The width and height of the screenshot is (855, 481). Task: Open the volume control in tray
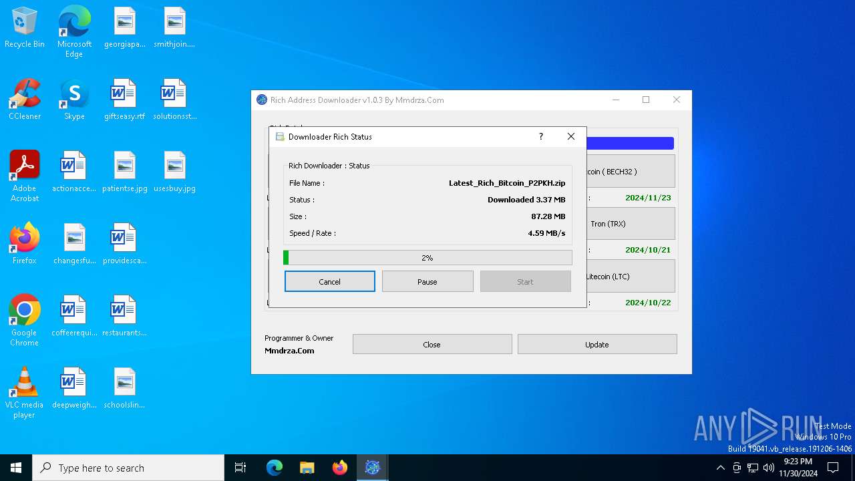click(769, 468)
